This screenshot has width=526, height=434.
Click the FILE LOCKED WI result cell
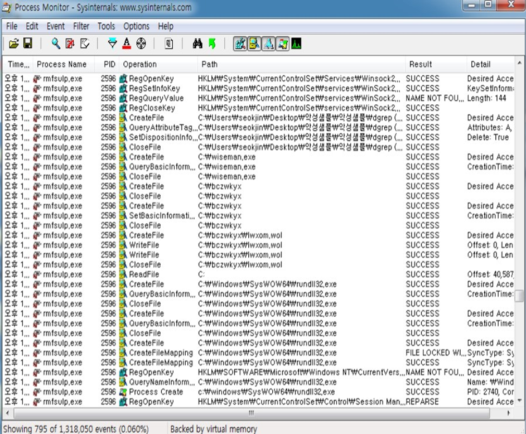435,353
